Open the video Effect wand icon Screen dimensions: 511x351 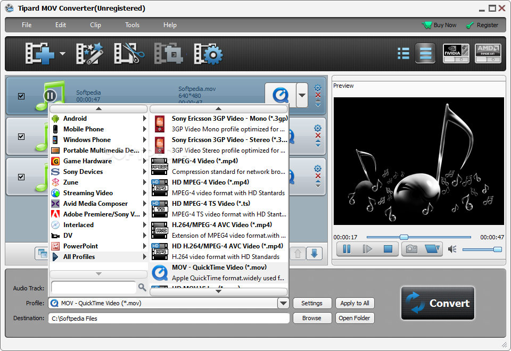coord(89,53)
